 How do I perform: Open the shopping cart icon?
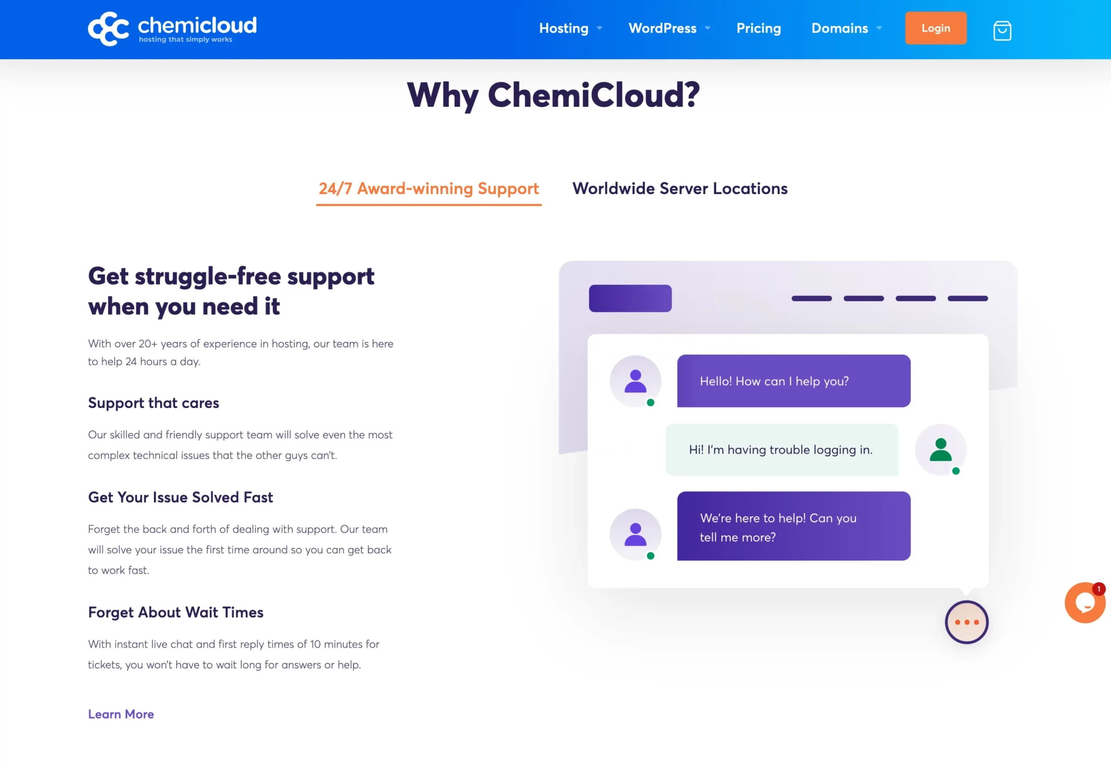1001,30
